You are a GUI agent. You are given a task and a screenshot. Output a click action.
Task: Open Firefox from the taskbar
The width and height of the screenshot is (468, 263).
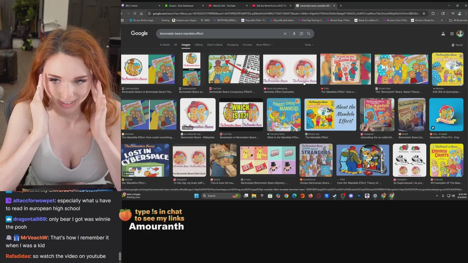(x=310, y=196)
